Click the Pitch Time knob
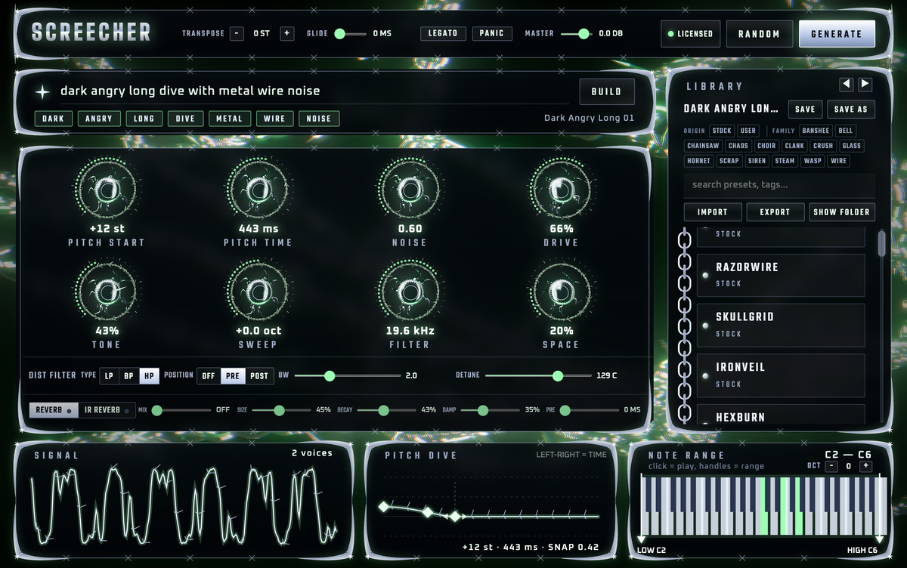 (257, 188)
